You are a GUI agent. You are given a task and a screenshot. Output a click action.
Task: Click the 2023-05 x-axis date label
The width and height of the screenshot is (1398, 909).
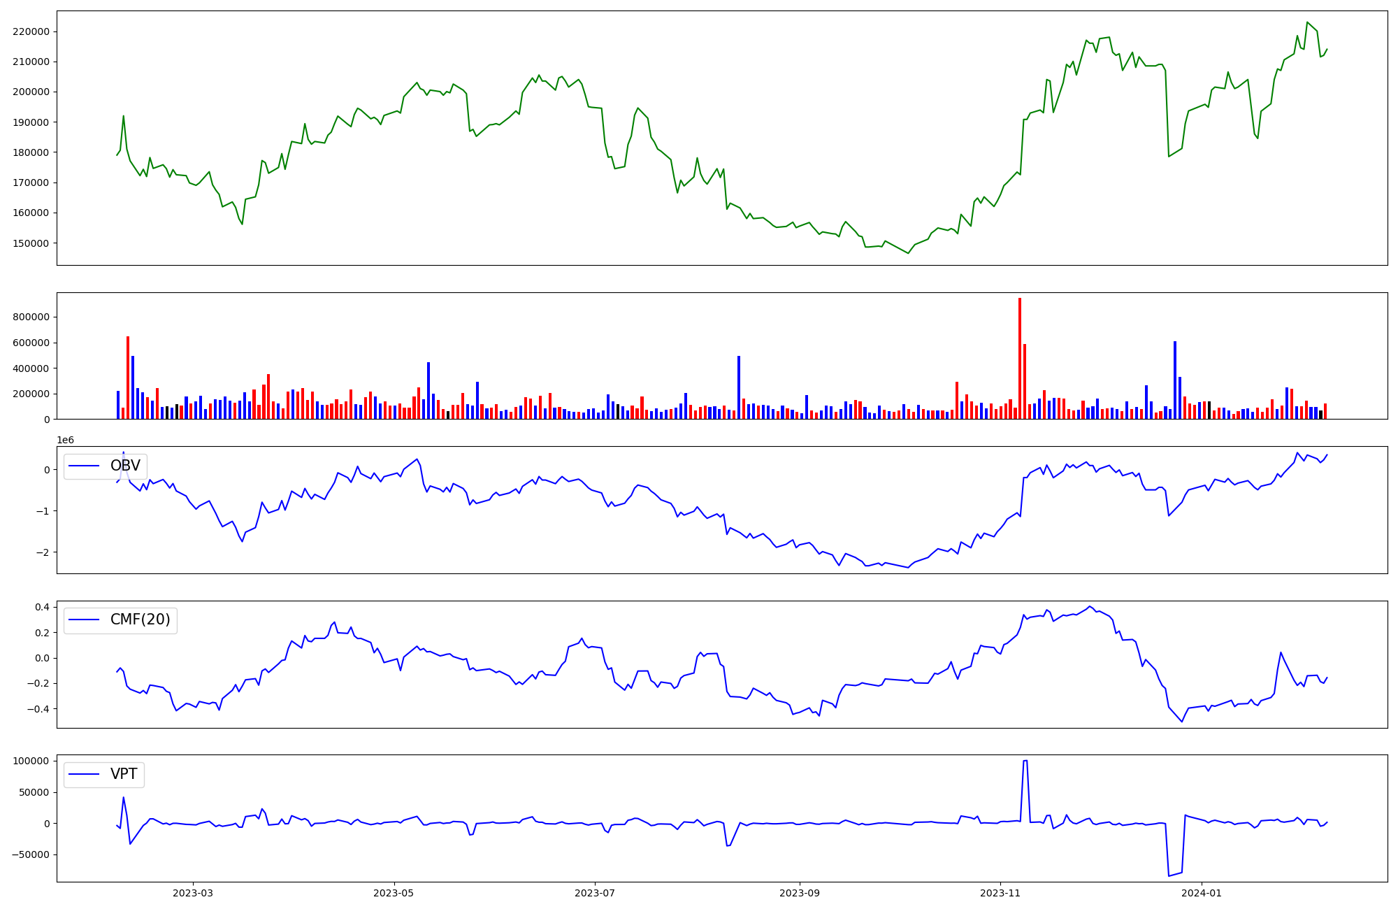click(394, 893)
